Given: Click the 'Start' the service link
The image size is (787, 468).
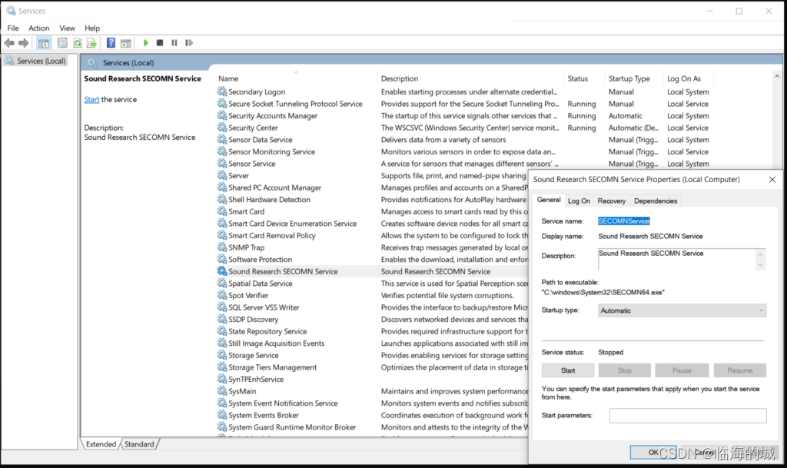Looking at the screenshot, I should pos(91,100).
